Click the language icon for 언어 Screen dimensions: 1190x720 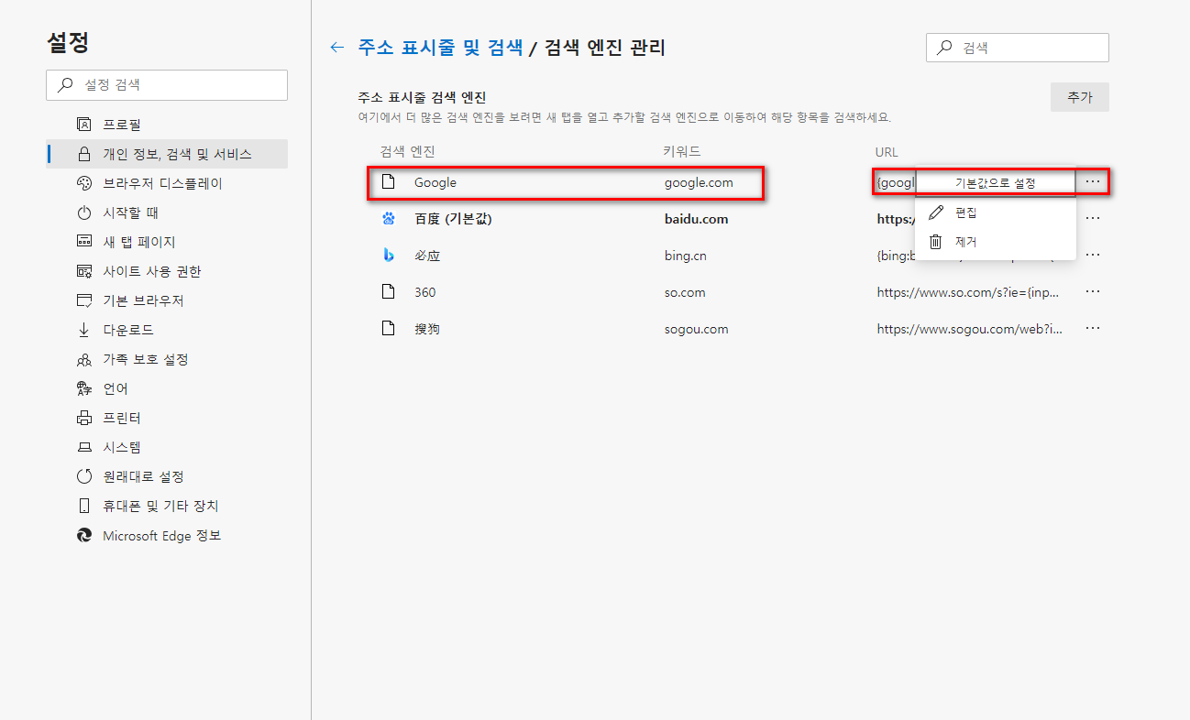84,388
